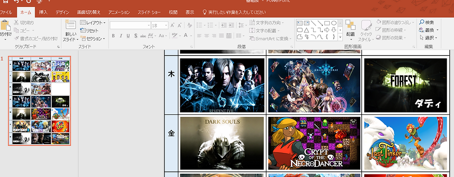
Task: Click Find (検索) in Editing group
Action: [x=427, y=22]
